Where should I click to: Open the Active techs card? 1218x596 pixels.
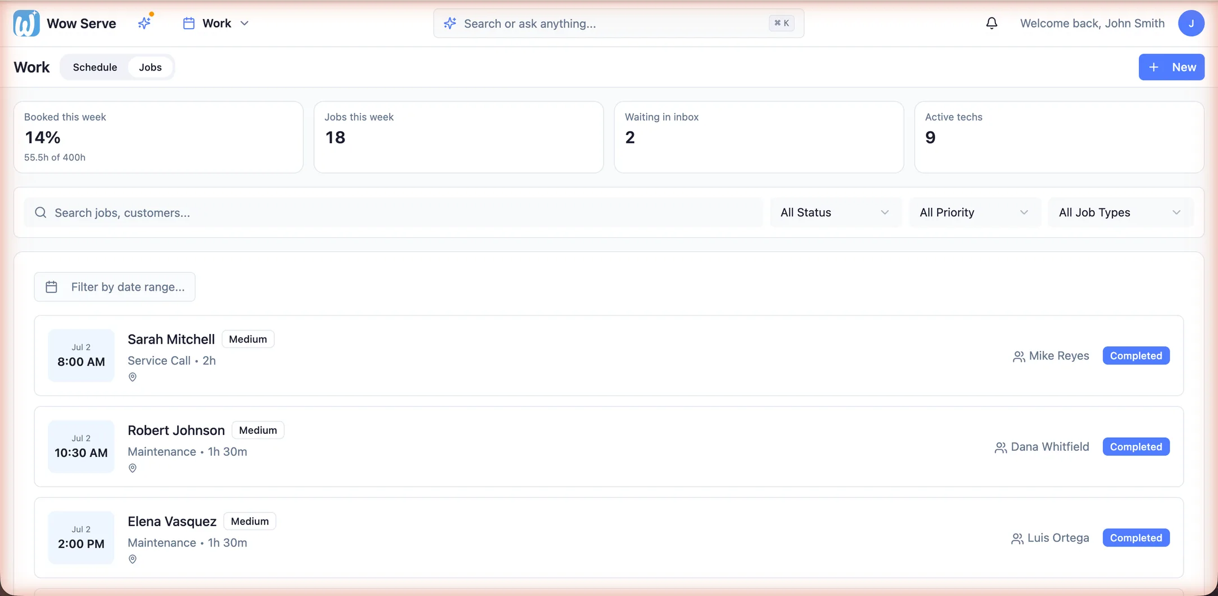(x=1059, y=137)
